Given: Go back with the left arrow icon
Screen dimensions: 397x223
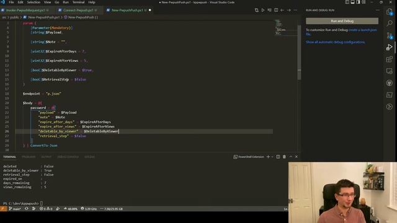Looking at the screenshot, I should point(282,10).
